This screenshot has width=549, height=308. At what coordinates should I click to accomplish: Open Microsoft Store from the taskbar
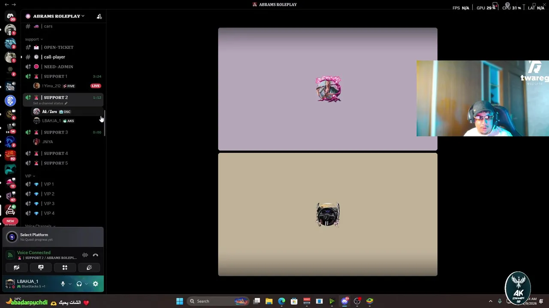pos(294,301)
